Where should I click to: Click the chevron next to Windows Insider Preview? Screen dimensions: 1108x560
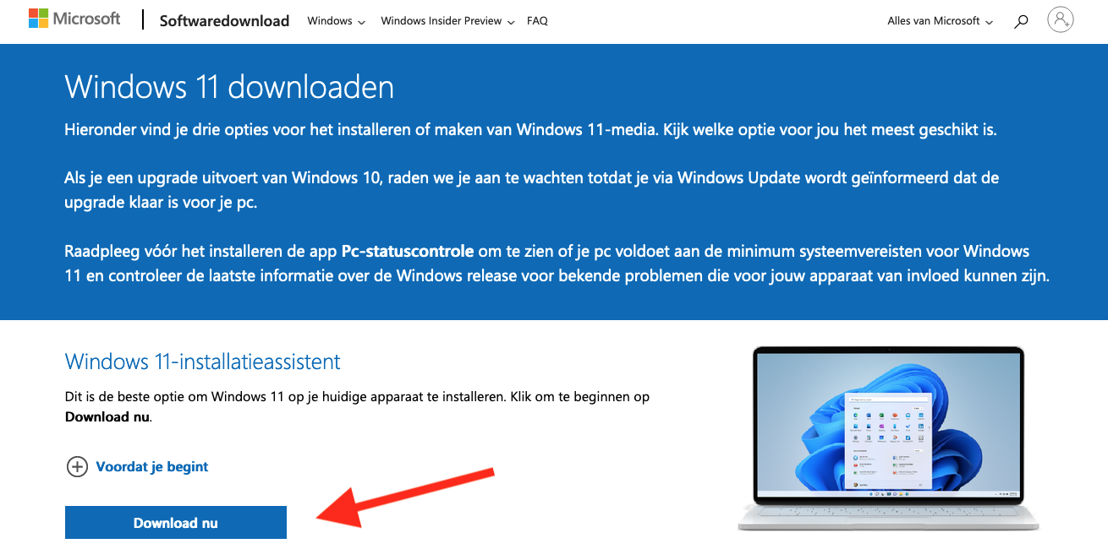tap(510, 23)
